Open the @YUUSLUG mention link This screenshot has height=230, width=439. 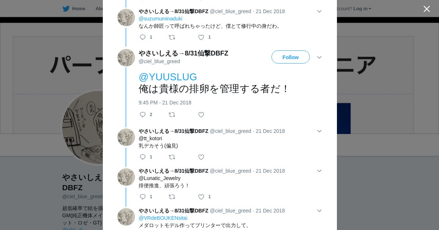coord(168,77)
